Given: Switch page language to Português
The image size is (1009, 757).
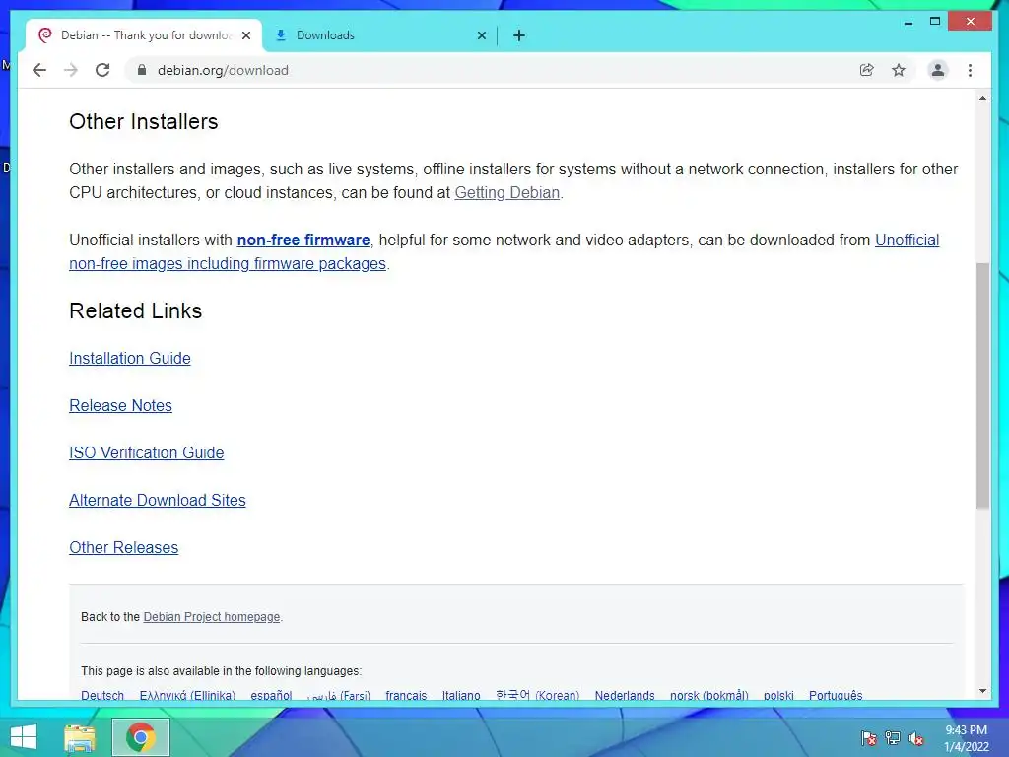Looking at the screenshot, I should [836, 695].
